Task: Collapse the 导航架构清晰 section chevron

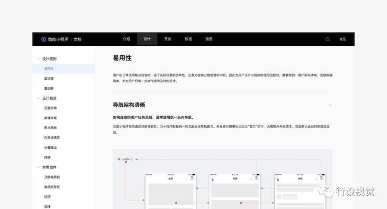Action: click(330, 105)
